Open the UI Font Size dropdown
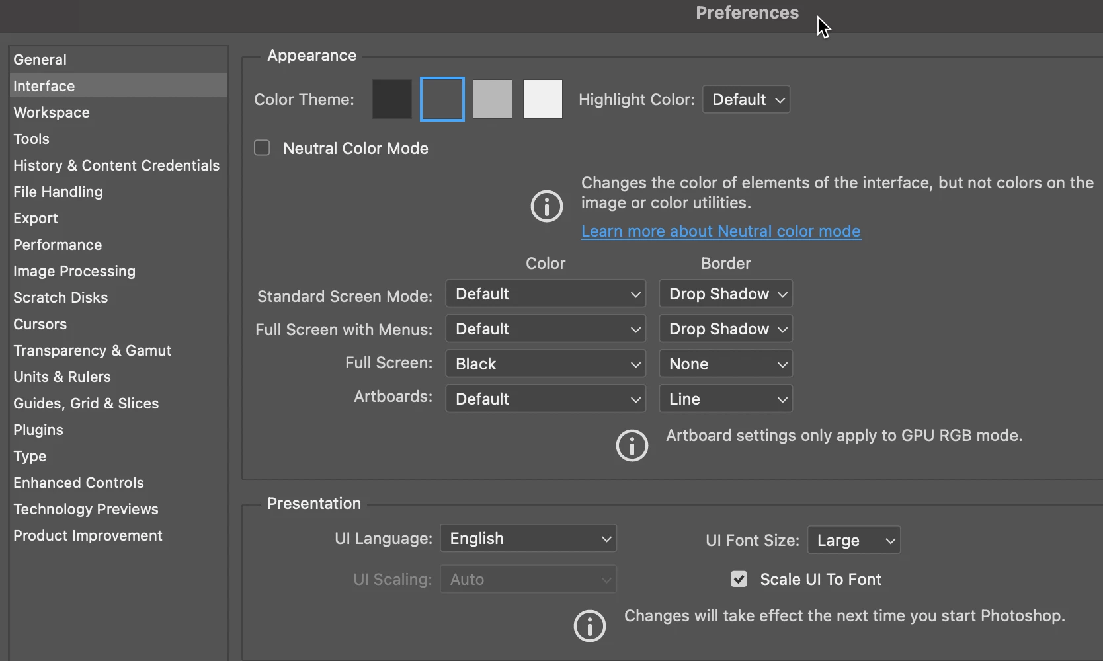The height and width of the screenshot is (661, 1103). pos(854,540)
